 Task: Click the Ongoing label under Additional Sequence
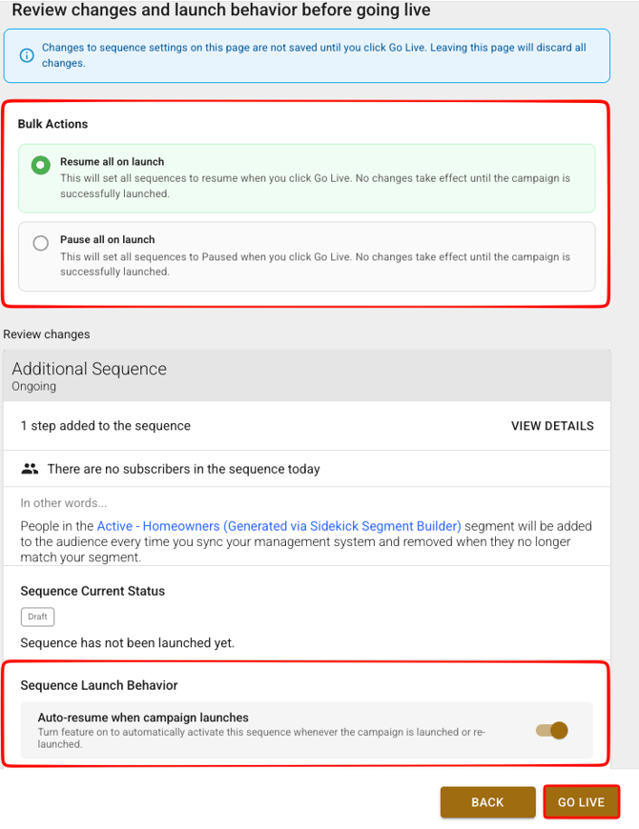35,387
